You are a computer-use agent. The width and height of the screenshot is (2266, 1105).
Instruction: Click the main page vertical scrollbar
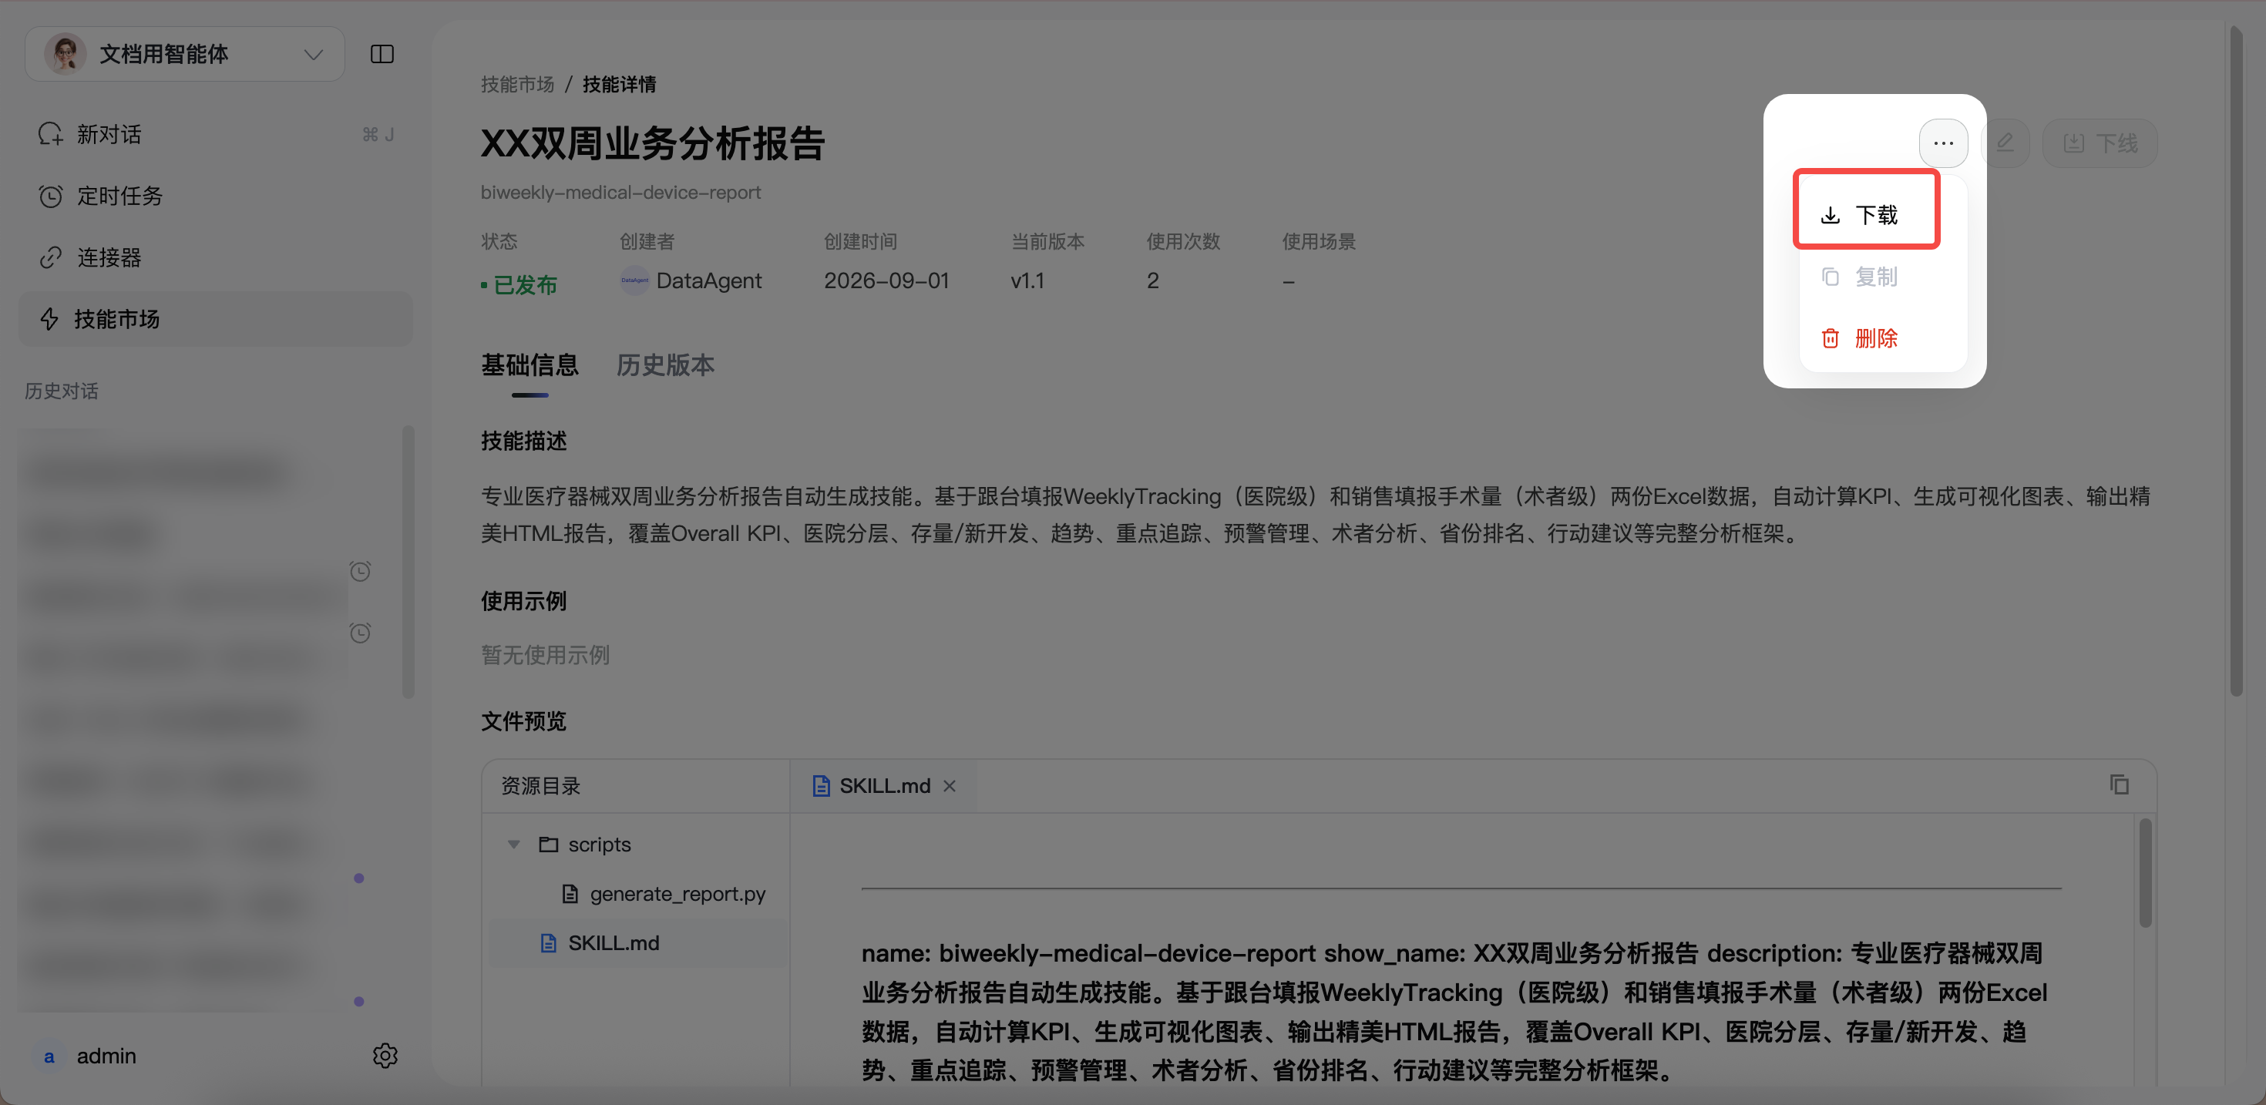tap(2237, 361)
